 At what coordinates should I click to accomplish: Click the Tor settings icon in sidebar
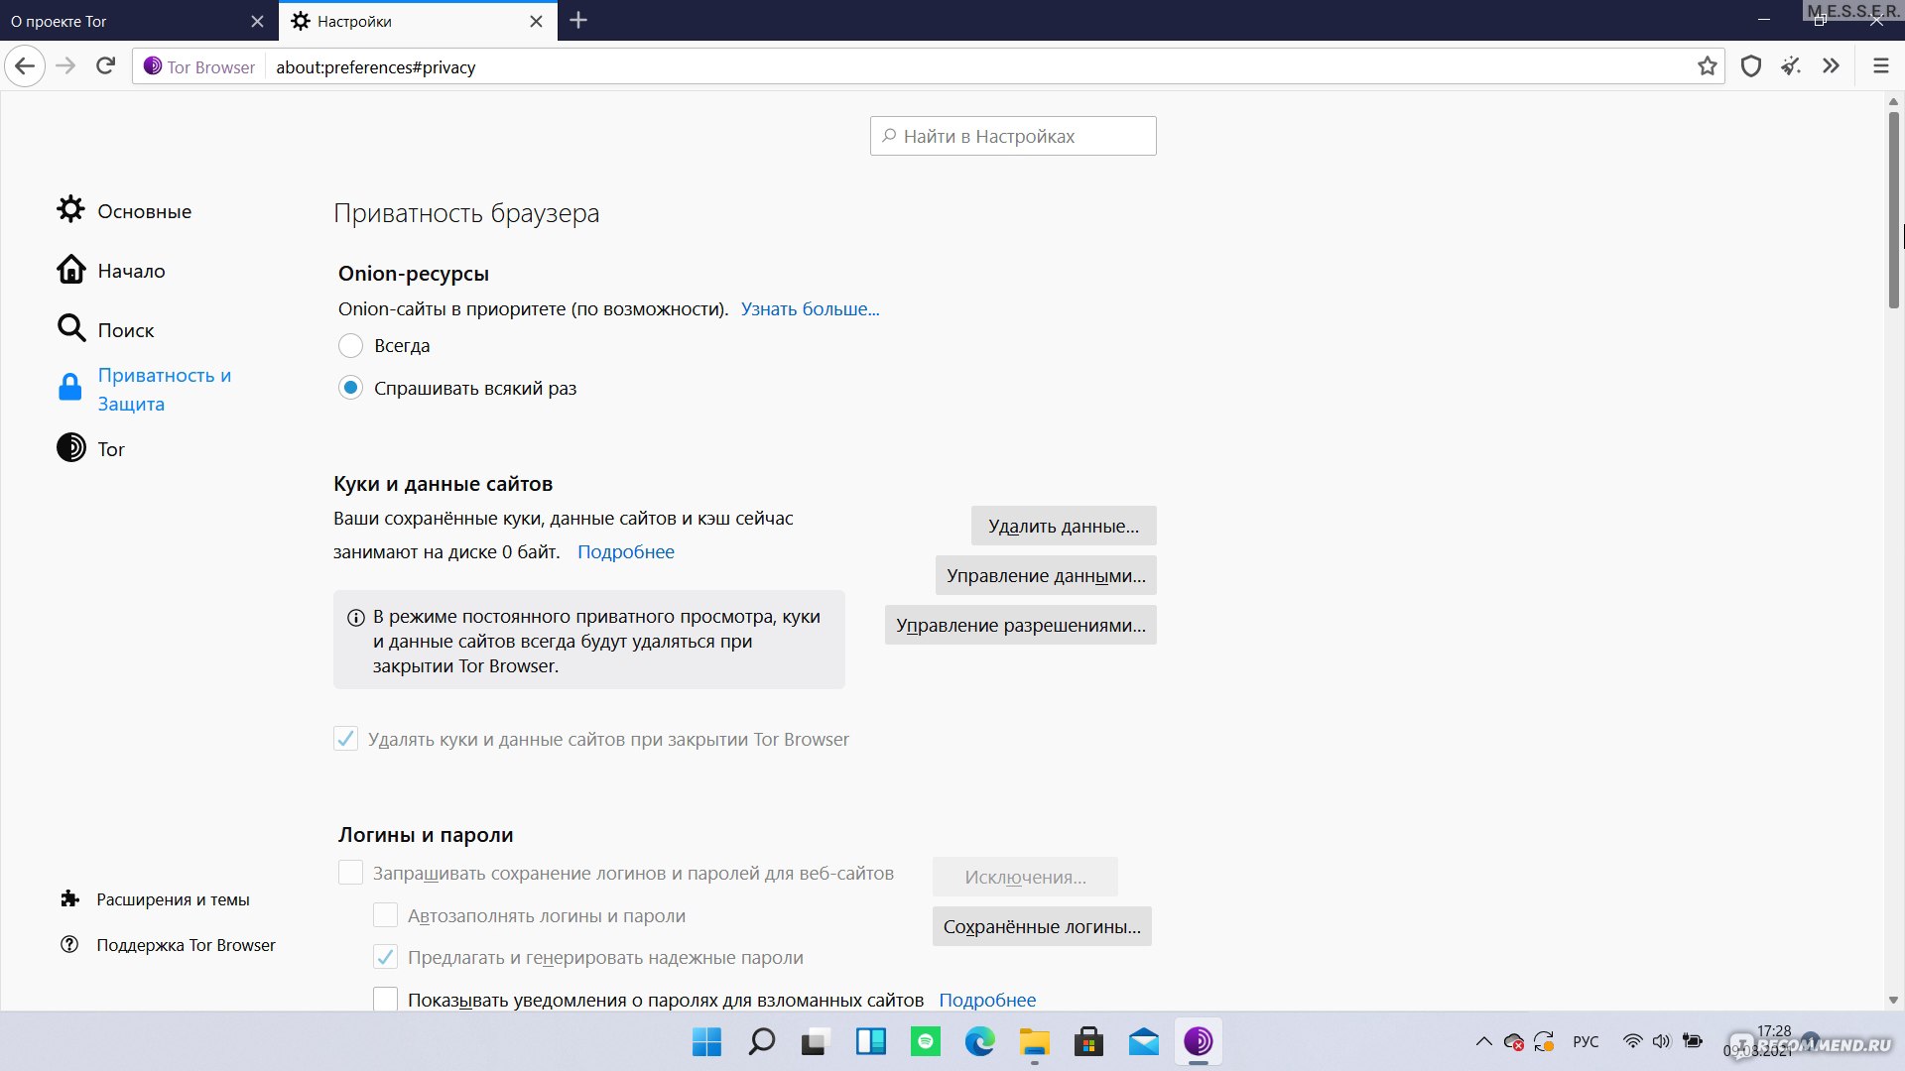(x=72, y=448)
